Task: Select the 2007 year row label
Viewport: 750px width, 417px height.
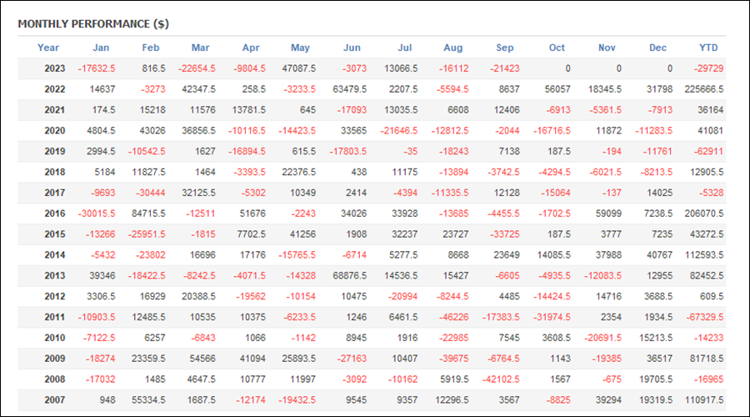Action: point(55,399)
